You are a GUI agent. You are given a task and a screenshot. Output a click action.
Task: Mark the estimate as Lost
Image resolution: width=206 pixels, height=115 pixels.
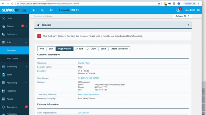[x=51, y=49]
